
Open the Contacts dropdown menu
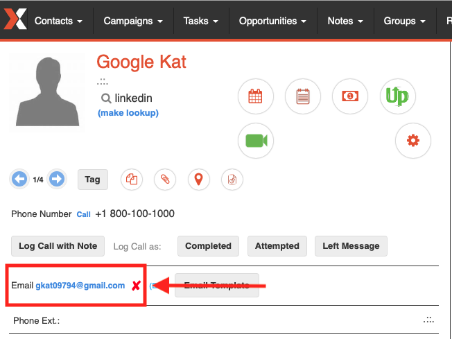58,21
